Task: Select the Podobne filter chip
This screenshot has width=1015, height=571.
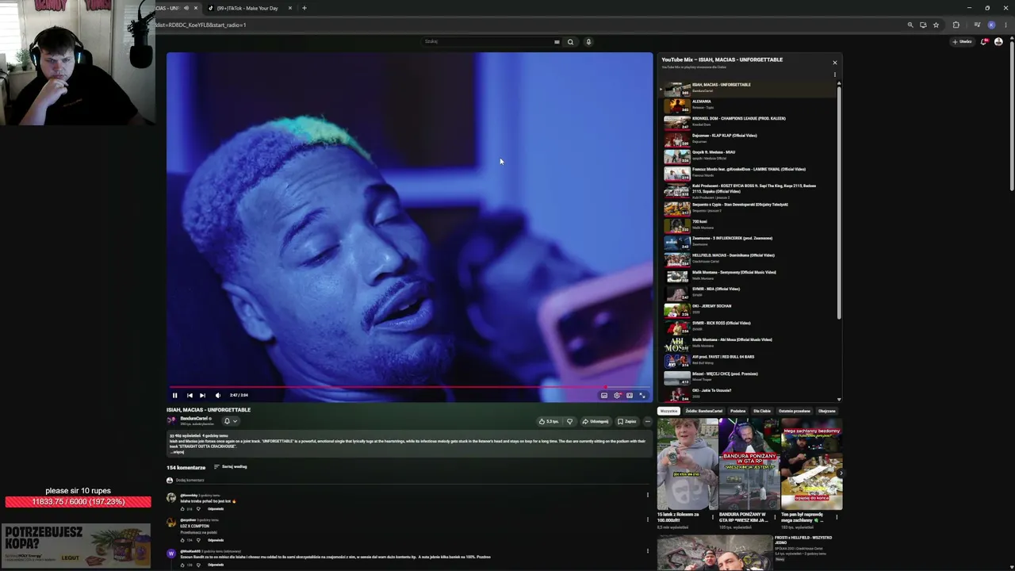Action: (738, 411)
